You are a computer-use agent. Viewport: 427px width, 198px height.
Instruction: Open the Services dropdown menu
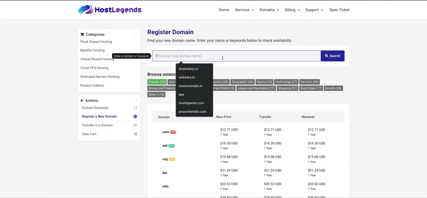pyautogui.click(x=244, y=10)
